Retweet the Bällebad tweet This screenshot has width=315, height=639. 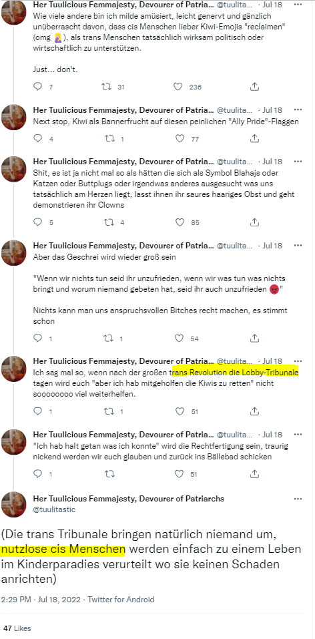point(109,474)
